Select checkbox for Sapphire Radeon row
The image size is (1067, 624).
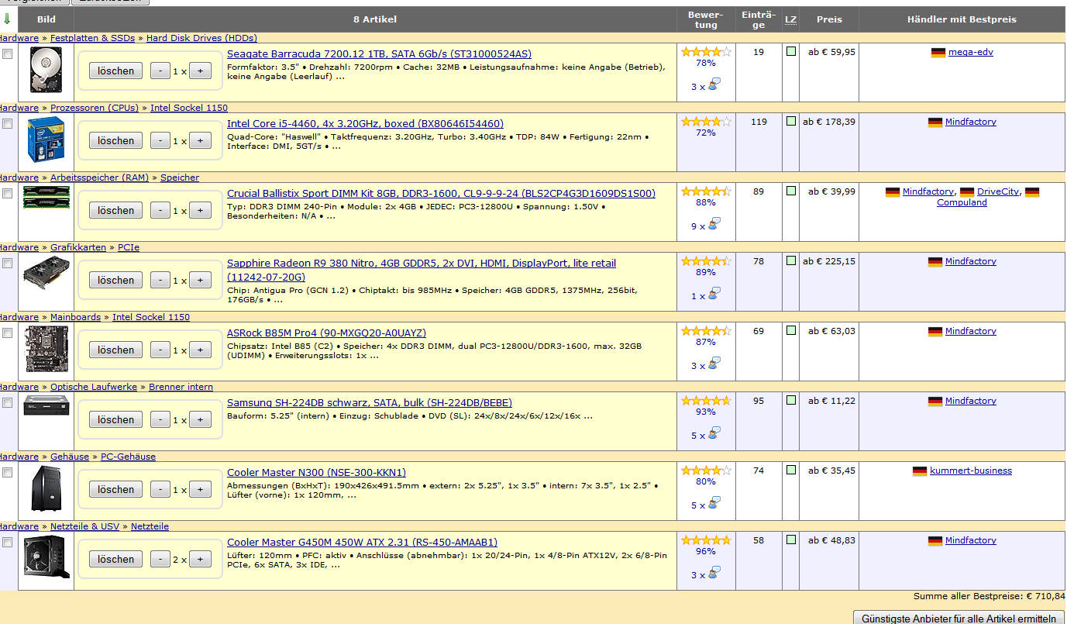click(8, 263)
